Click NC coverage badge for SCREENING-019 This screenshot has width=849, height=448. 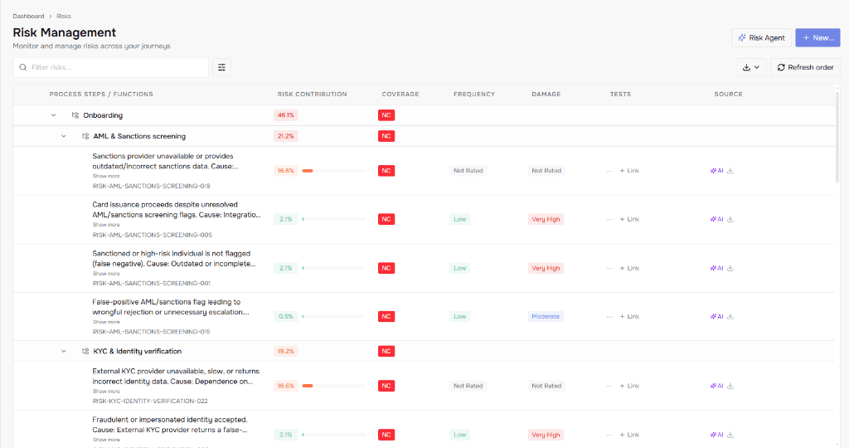386,171
